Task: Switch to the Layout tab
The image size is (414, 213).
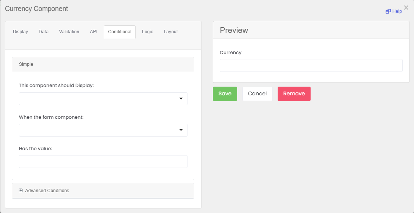Action: [171, 32]
